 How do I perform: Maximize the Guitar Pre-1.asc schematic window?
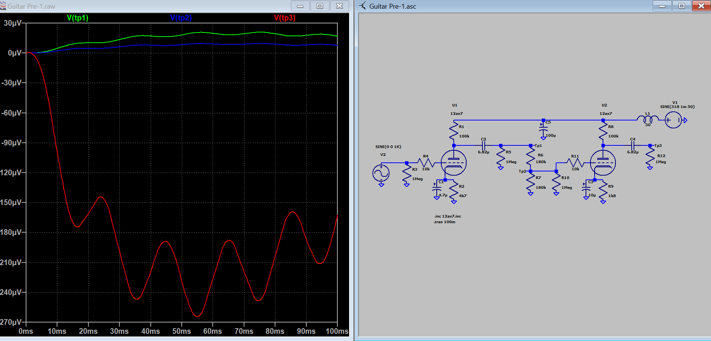point(682,6)
